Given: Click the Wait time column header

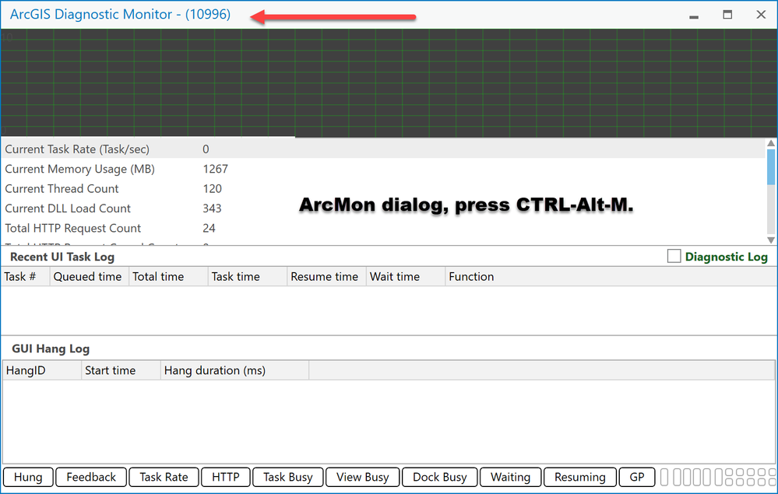Looking at the screenshot, I should [x=406, y=276].
